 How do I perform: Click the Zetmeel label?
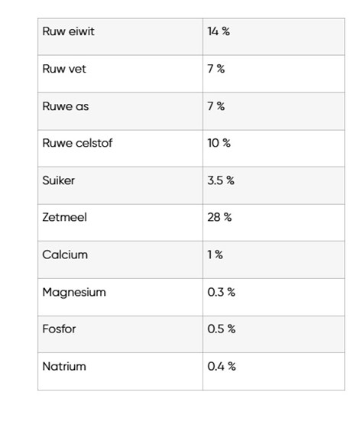point(65,218)
